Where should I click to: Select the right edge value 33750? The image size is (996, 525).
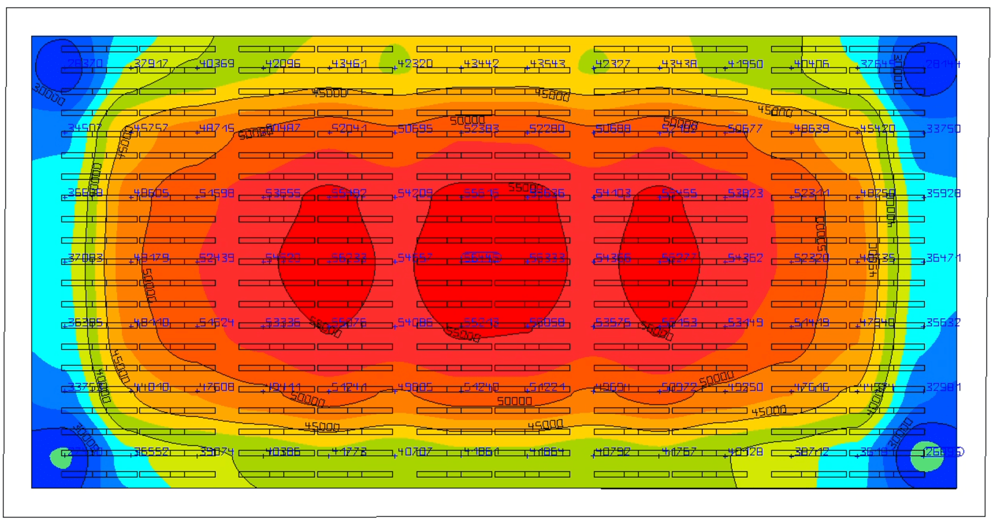coord(943,129)
